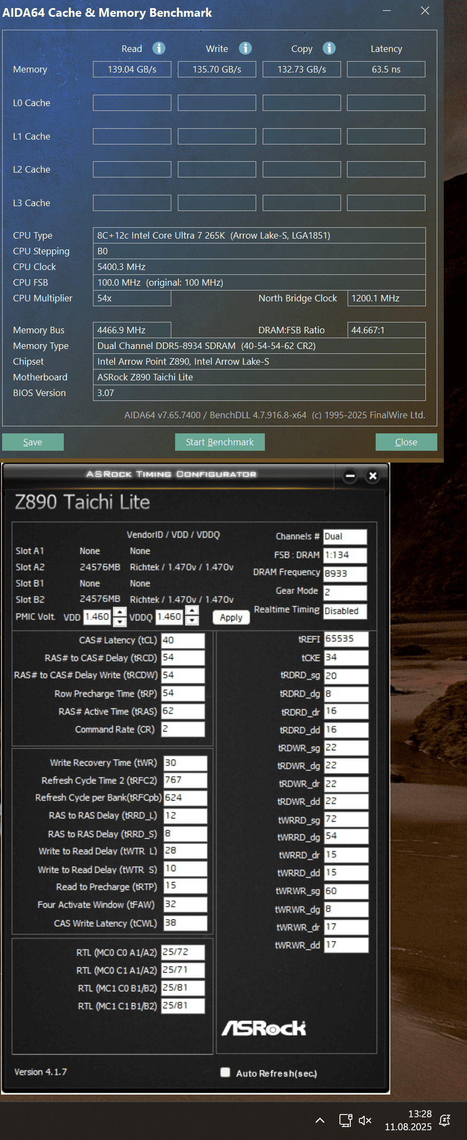The width and height of the screenshot is (467, 1140).
Task: Open the taskbar clock showing 13:28
Action: tap(409, 1120)
